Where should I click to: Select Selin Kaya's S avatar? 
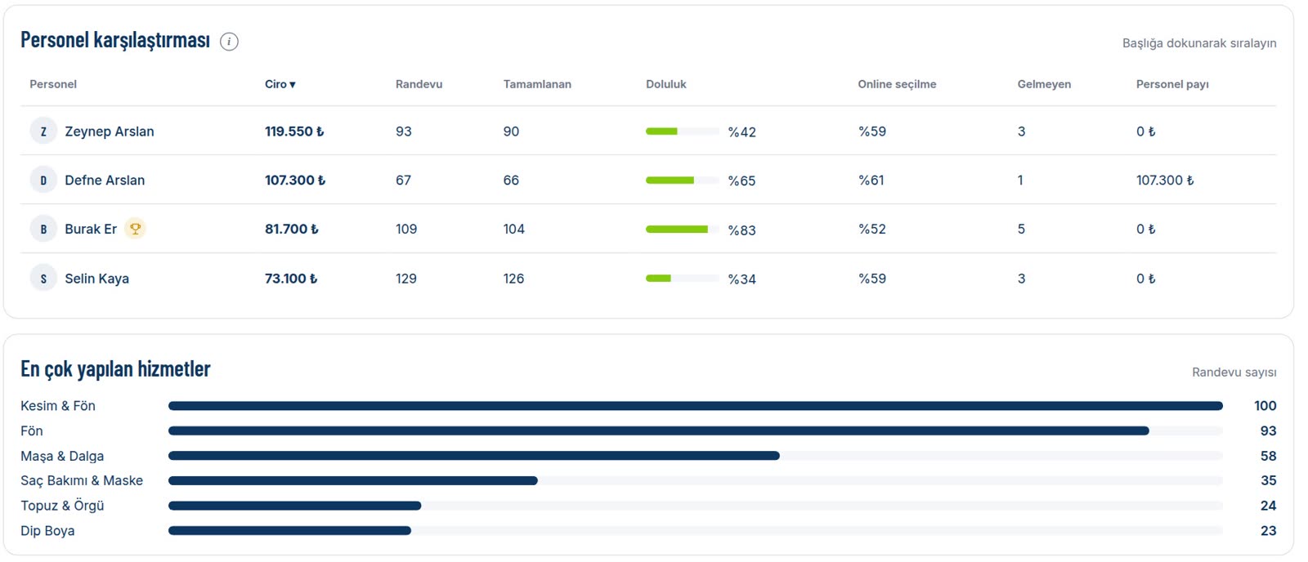click(x=43, y=279)
